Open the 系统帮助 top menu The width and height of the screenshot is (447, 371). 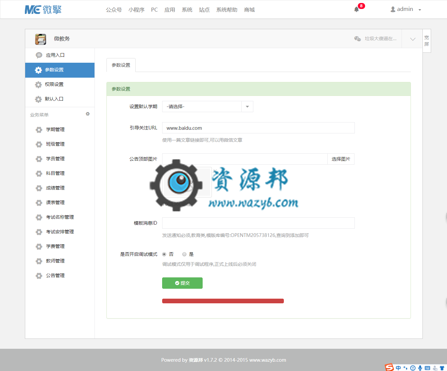coord(227,10)
